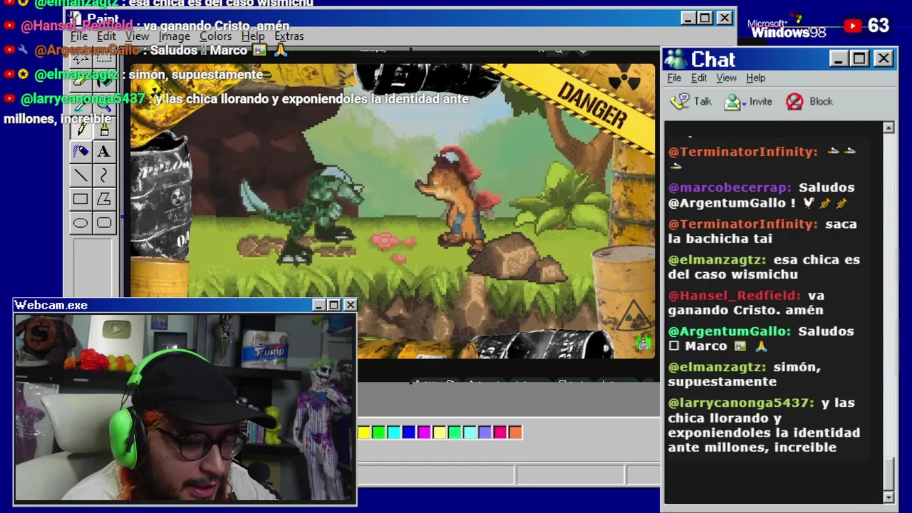Viewport: 912px width, 513px height.
Task: Open the Chat window Edit menu
Action: tap(699, 78)
